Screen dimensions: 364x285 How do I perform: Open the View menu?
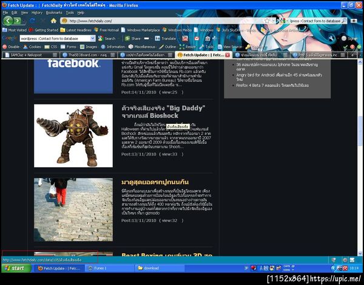(x=24, y=13)
